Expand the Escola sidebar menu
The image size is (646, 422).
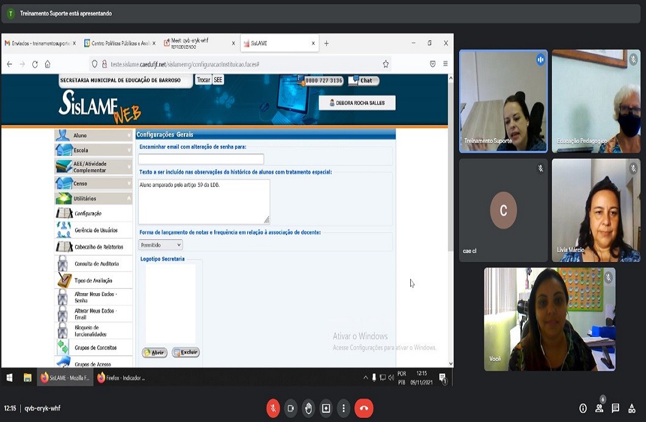tap(93, 150)
